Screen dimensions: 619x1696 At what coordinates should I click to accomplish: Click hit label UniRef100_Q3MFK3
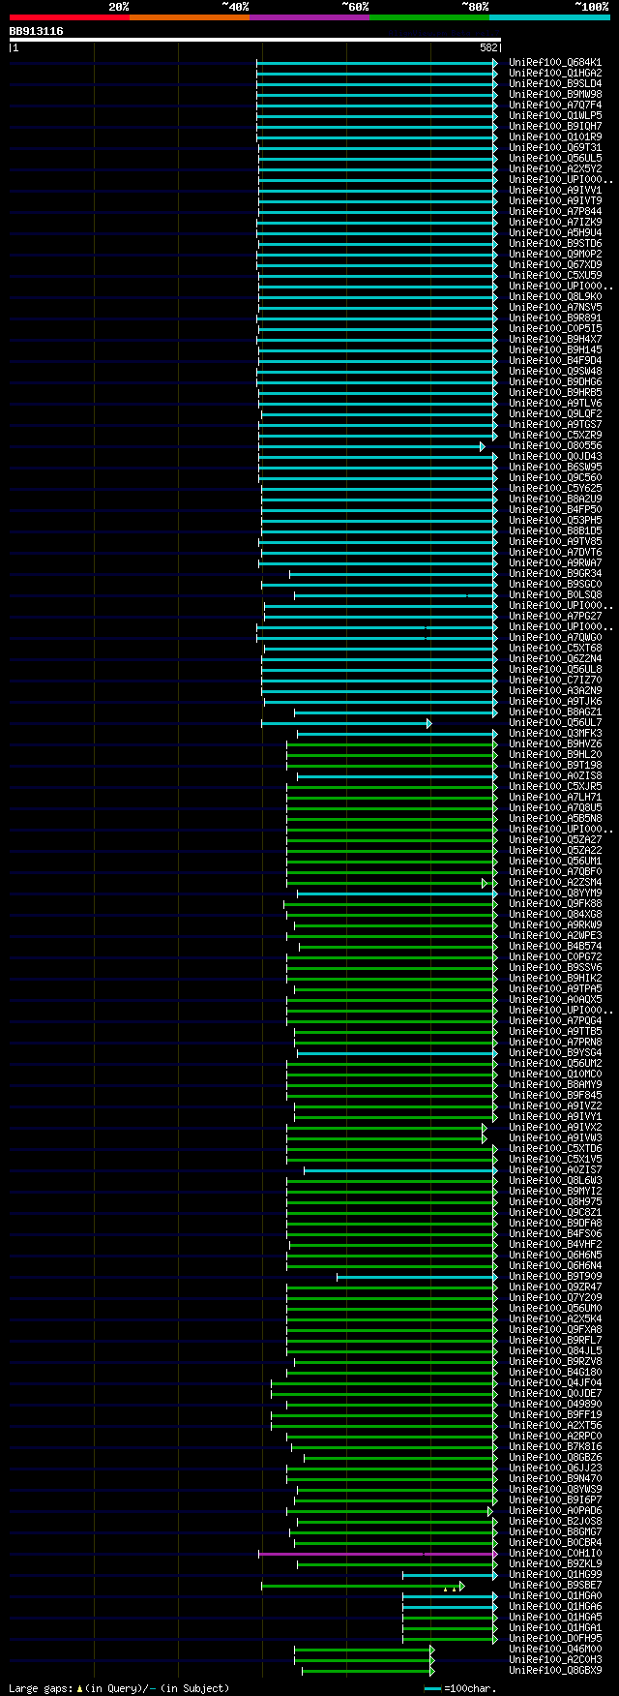point(555,734)
